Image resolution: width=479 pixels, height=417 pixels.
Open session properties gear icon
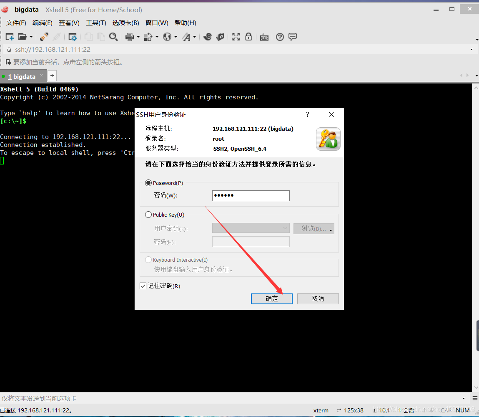pyautogui.click(x=73, y=37)
